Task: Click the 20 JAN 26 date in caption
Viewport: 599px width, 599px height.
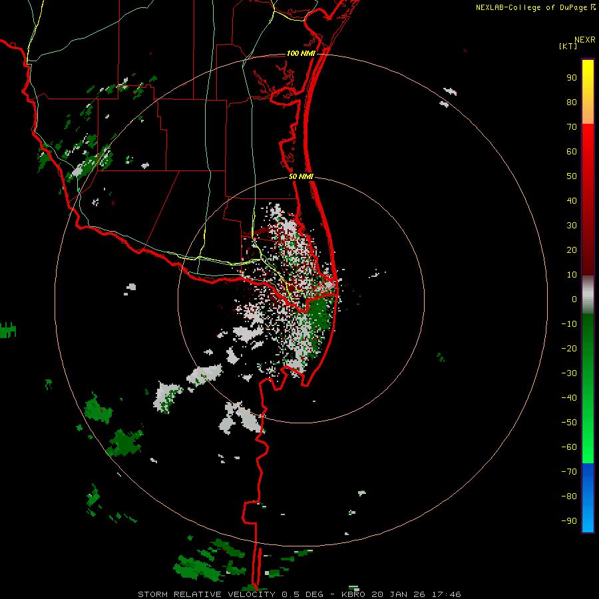Action: click(399, 594)
